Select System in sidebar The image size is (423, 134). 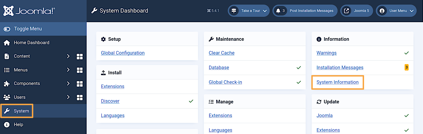point(43,111)
